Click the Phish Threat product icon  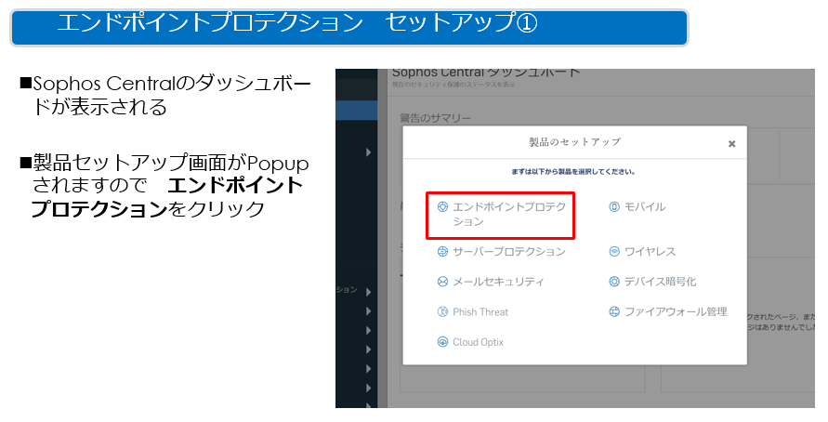[x=442, y=312]
